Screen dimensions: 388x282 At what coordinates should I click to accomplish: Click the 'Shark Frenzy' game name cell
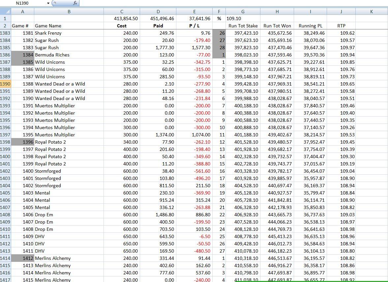click(x=69, y=33)
